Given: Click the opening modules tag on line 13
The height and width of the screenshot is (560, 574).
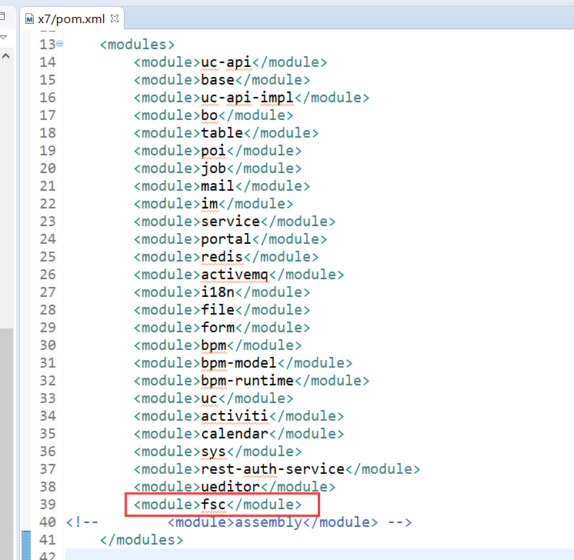Looking at the screenshot, I should [x=137, y=45].
